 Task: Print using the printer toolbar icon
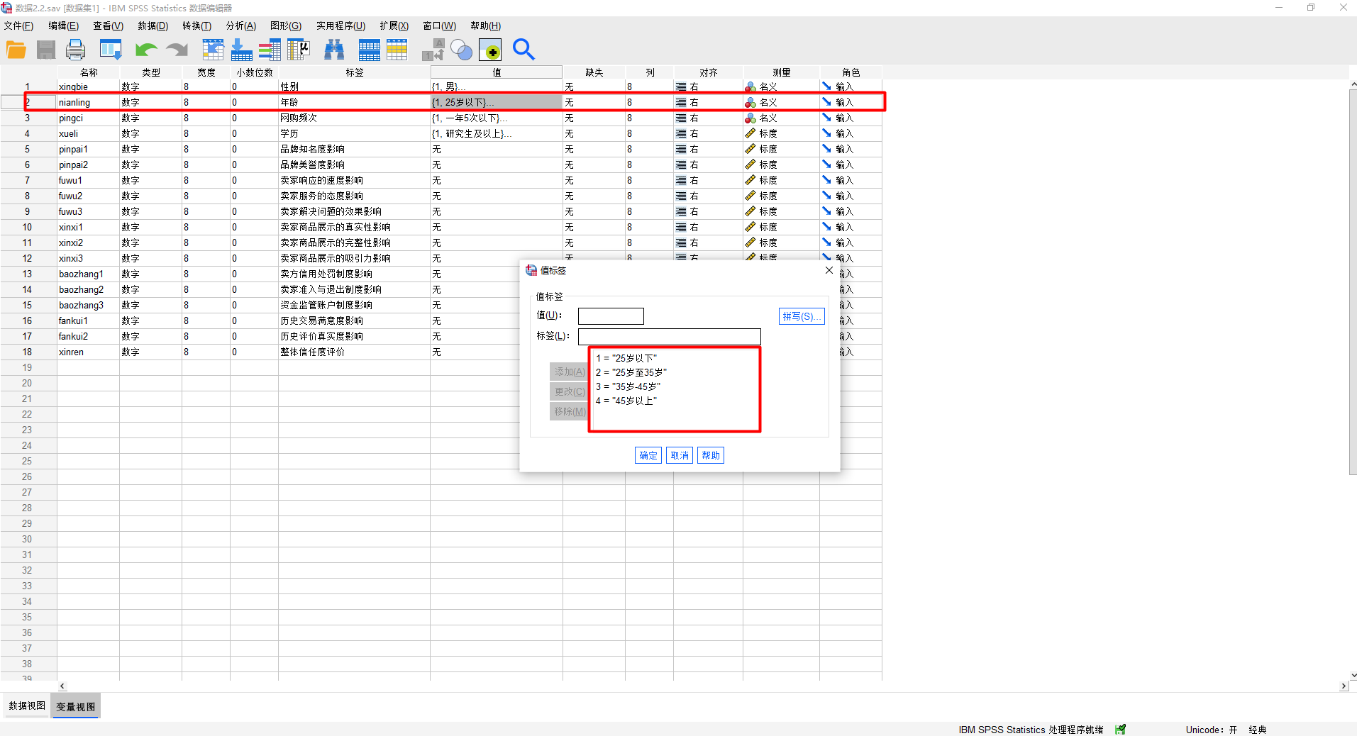point(75,50)
